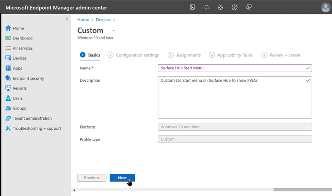
Task: Click the horizontal scrollbar thumb at bottom
Action: [303, 190]
